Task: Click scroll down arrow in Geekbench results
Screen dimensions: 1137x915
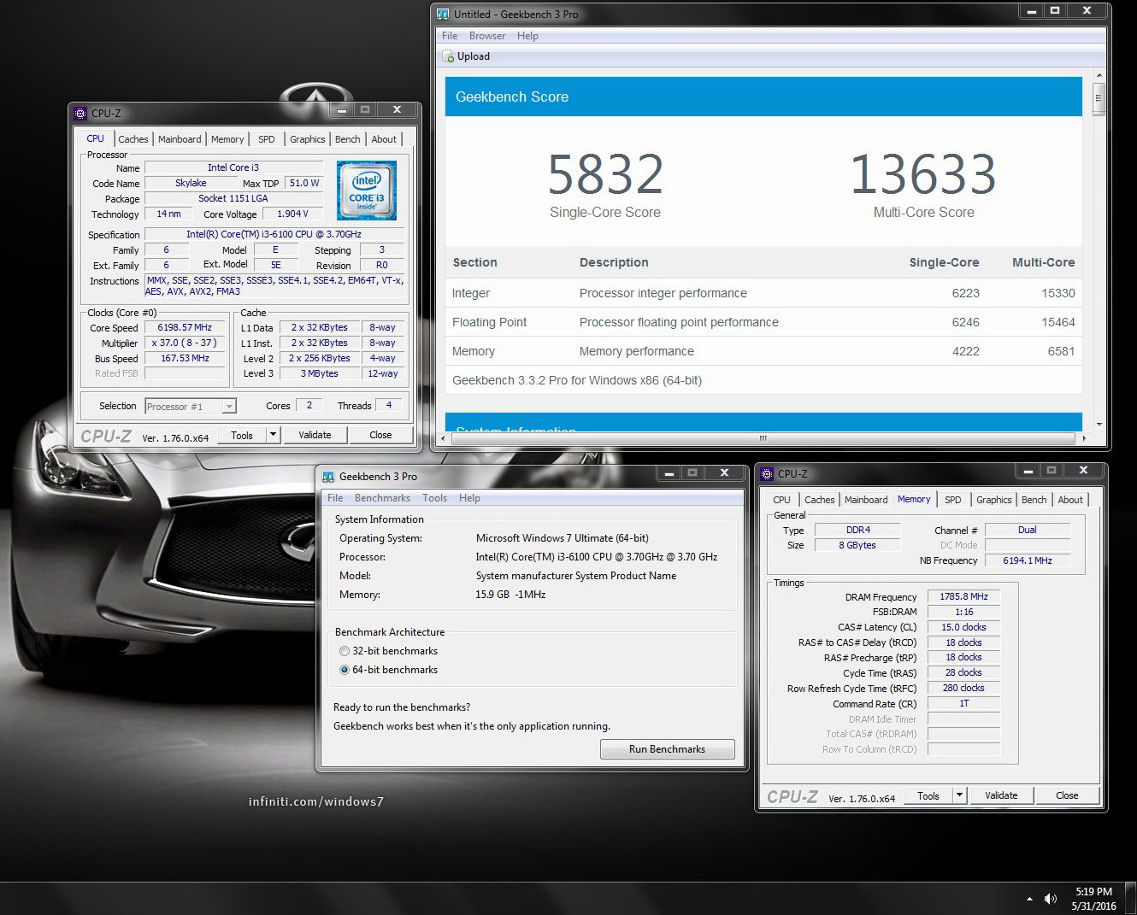Action: (1099, 424)
